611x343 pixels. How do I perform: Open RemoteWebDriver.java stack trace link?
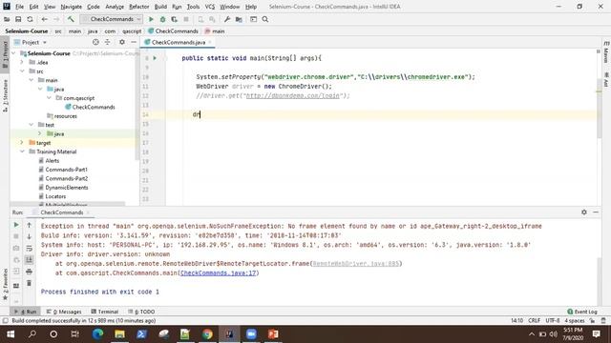(356, 264)
